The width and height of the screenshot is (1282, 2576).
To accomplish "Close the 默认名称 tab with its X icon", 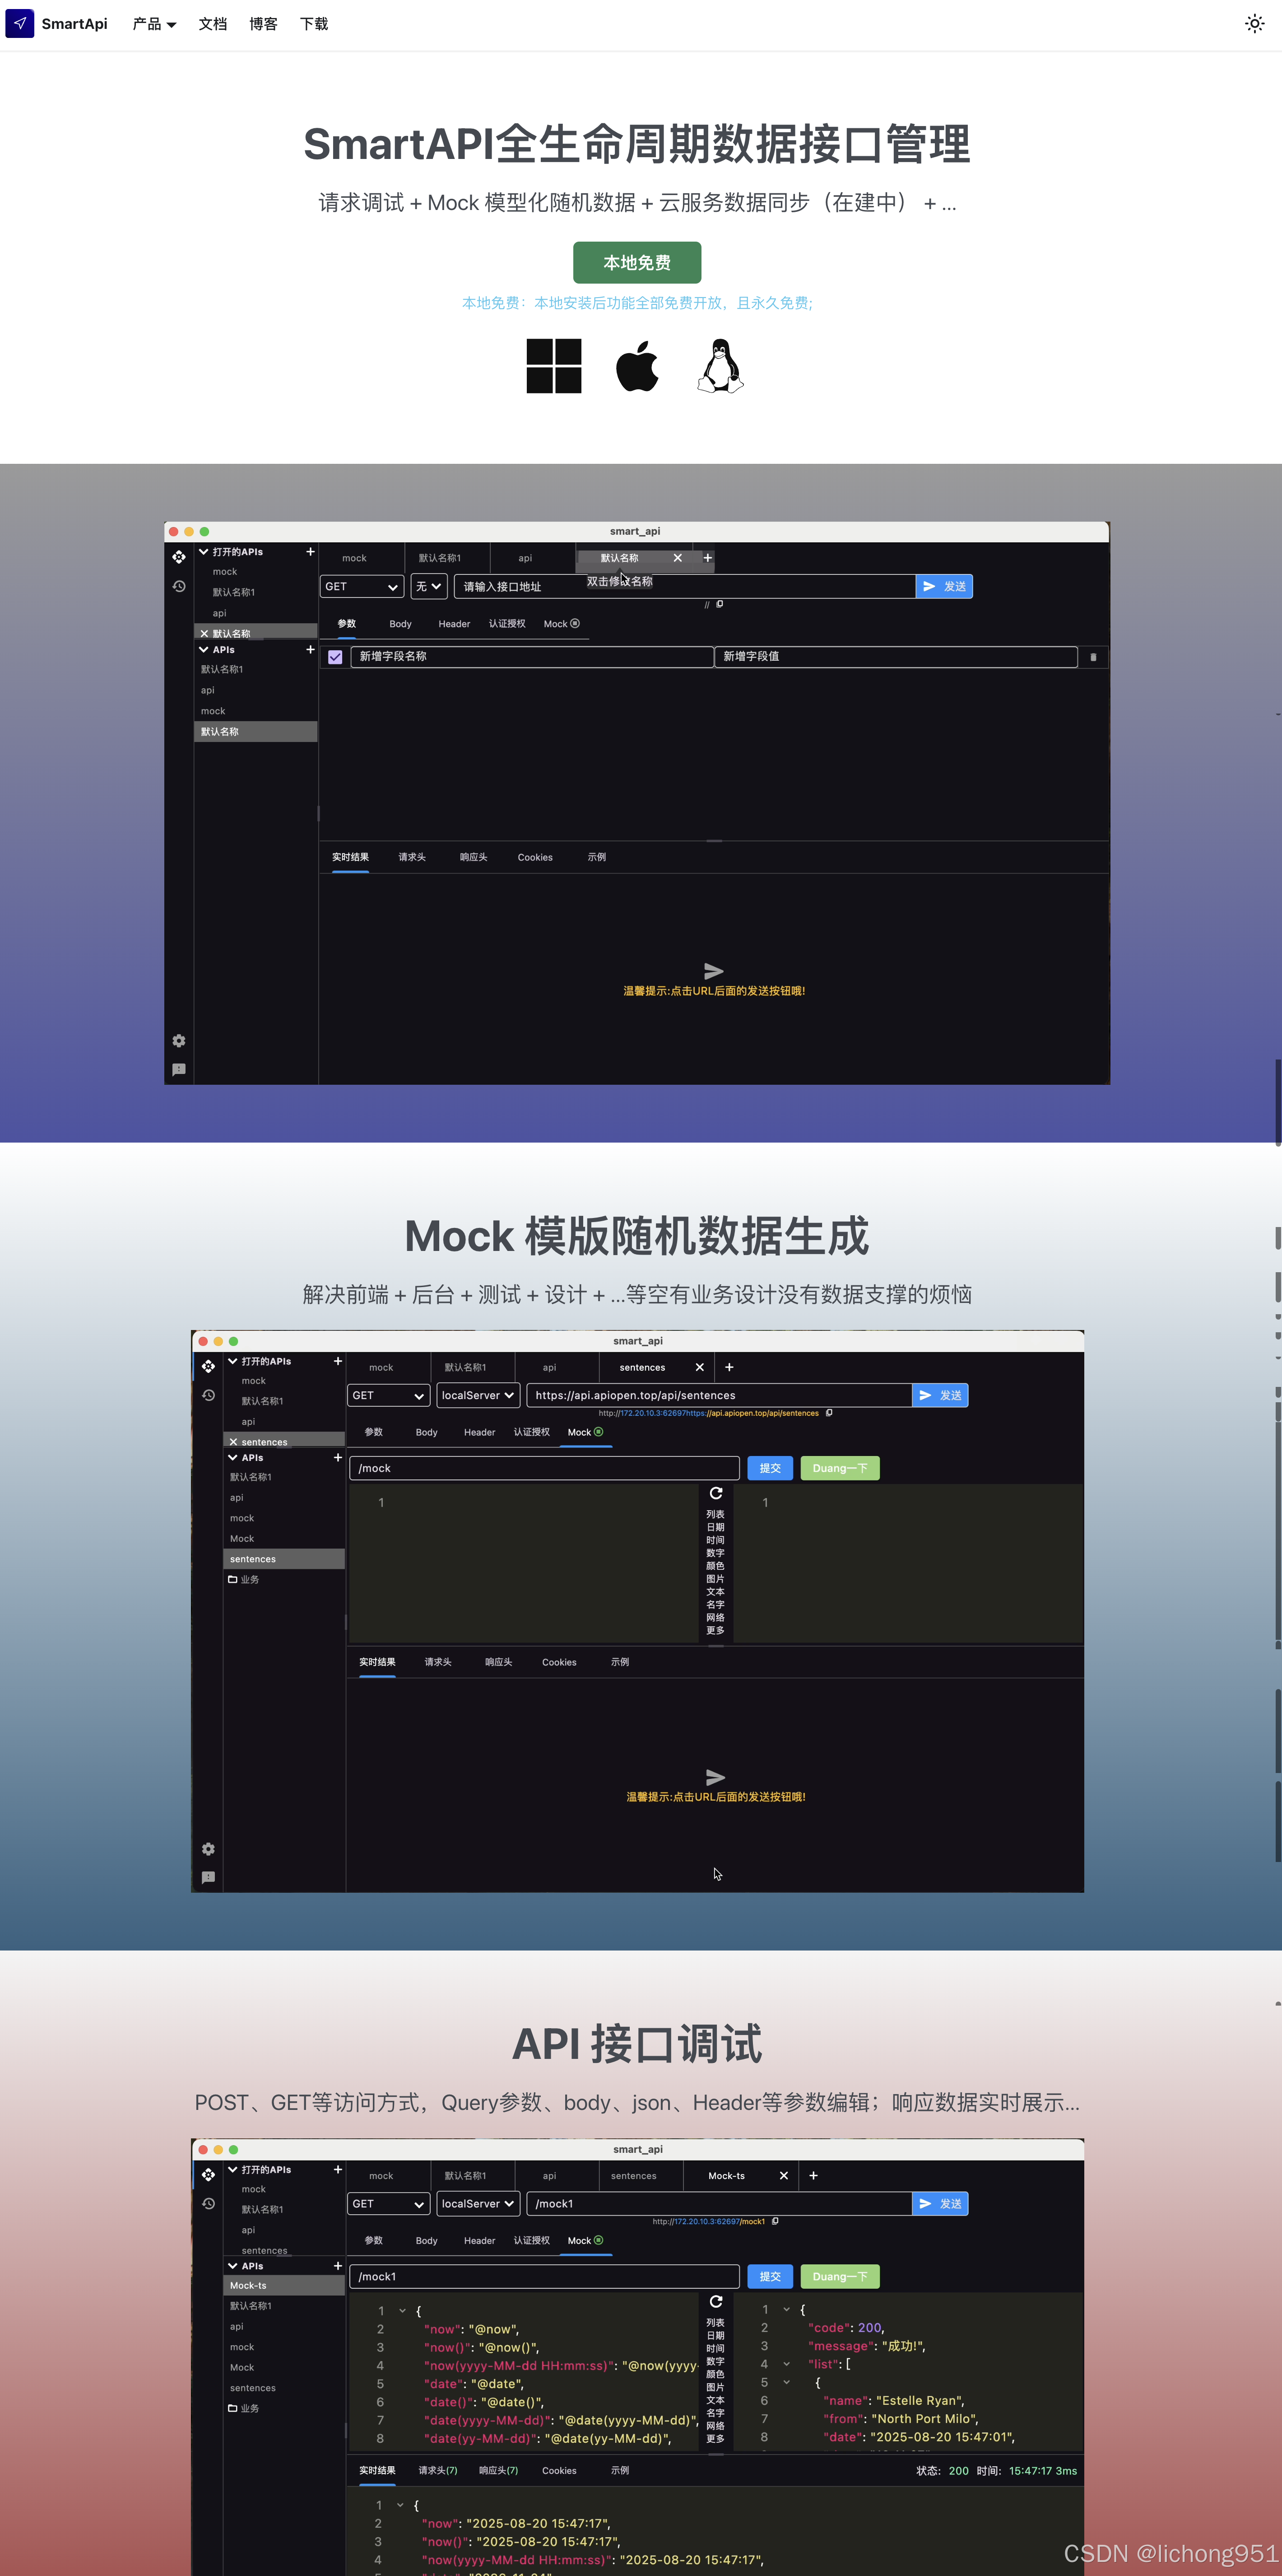I will pyautogui.click(x=678, y=558).
